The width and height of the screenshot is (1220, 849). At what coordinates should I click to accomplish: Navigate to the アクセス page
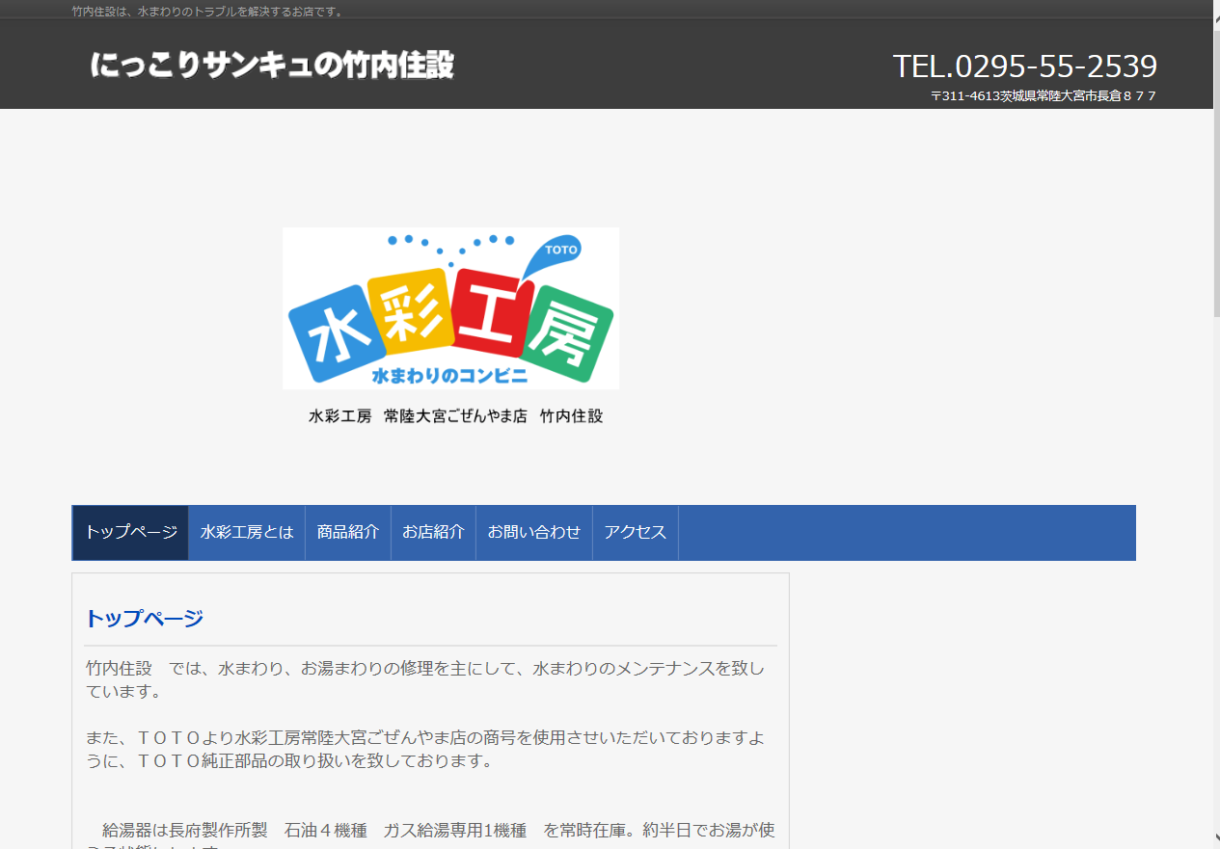click(x=636, y=532)
